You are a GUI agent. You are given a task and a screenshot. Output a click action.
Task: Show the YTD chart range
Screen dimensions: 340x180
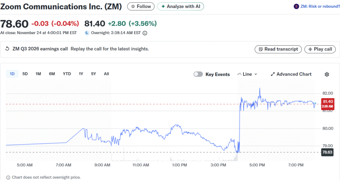point(67,74)
